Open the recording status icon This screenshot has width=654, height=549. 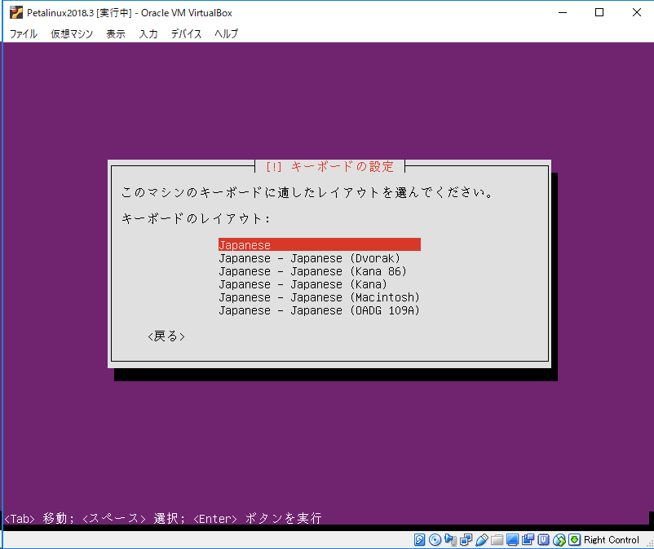(x=528, y=539)
